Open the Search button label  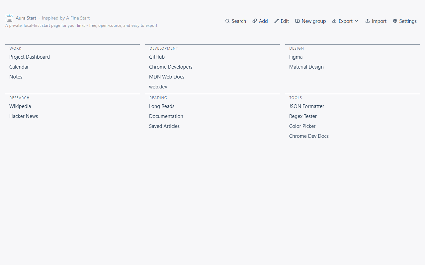(x=239, y=21)
